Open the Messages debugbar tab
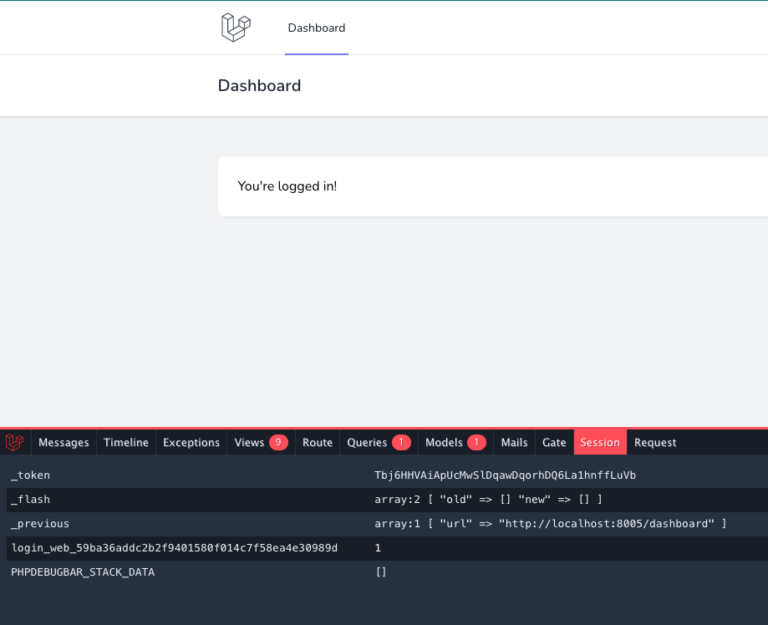768x625 pixels. (64, 442)
